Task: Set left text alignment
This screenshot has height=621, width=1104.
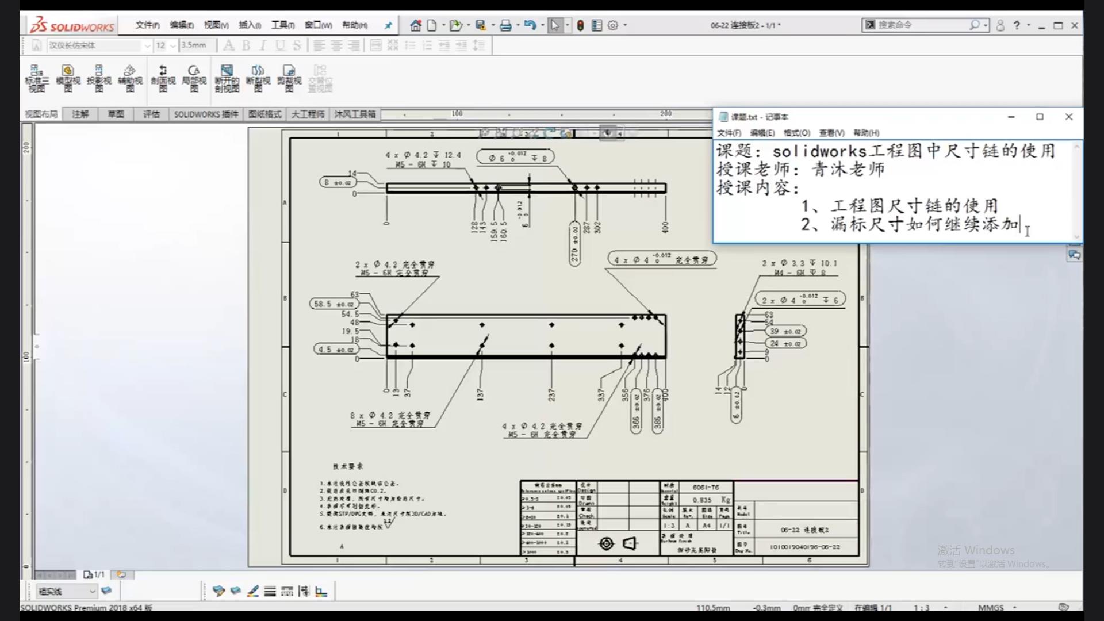Action: [x=319, y=45]
